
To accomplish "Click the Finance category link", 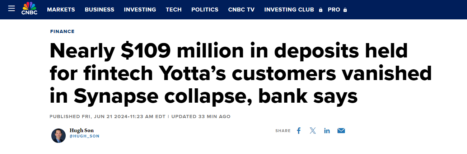I will coord(62,32).
